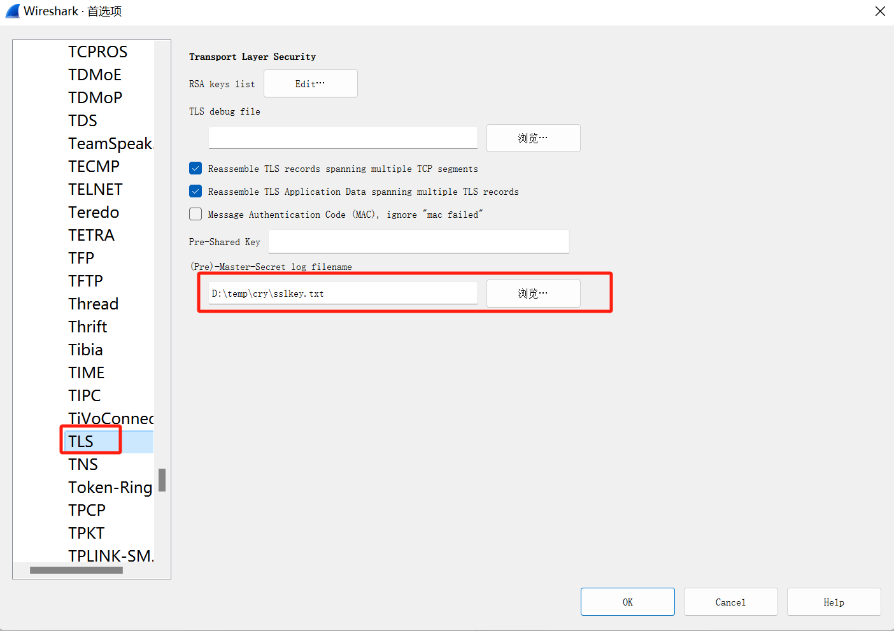The width and height of the screenshot is (894, 631).
Task: Toggle Reassemble TLS Application Data checkbox
Action: click(195, 192)
